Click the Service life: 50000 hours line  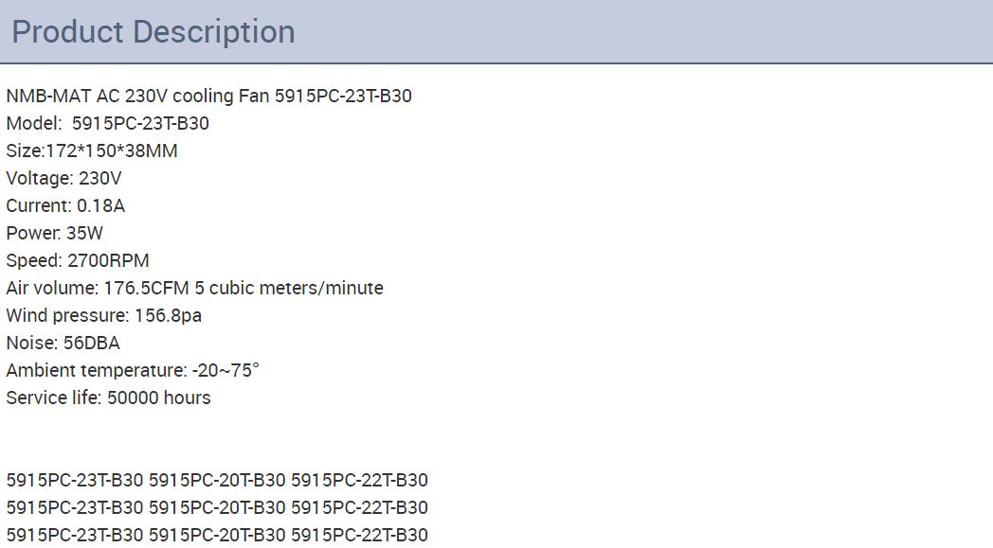pyautogui.click(x=108, y=398)
